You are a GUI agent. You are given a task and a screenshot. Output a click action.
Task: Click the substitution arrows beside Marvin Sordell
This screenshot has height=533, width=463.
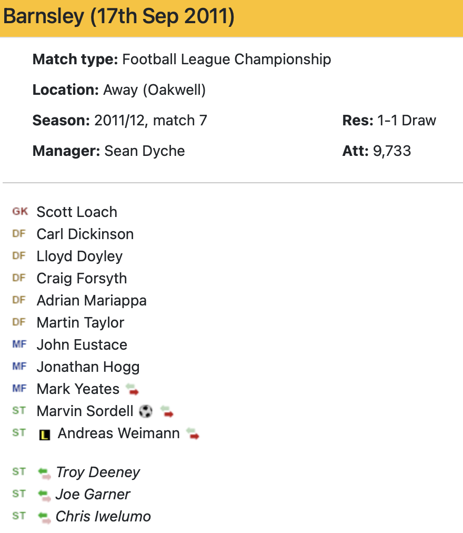tap(167, 411)
